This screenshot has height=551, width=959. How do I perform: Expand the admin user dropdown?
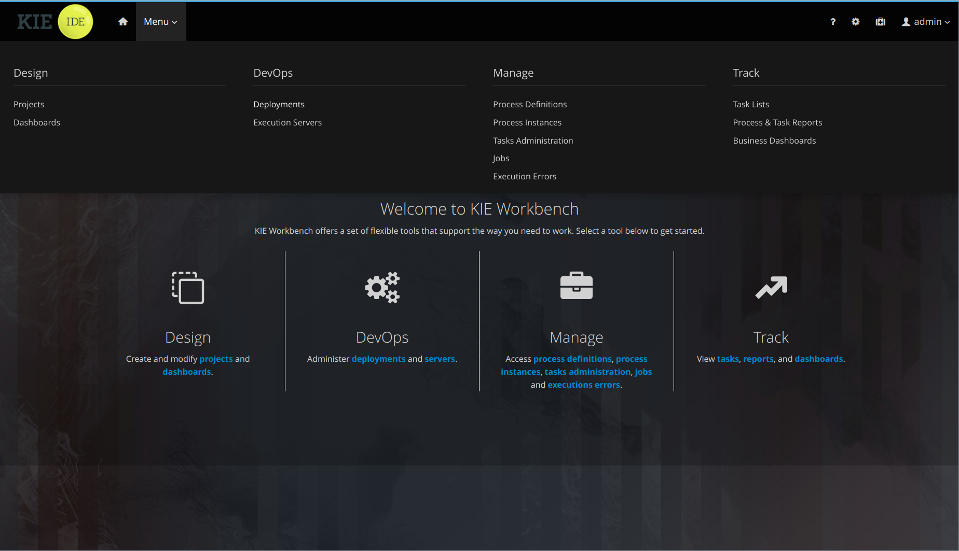click(926, 22)
